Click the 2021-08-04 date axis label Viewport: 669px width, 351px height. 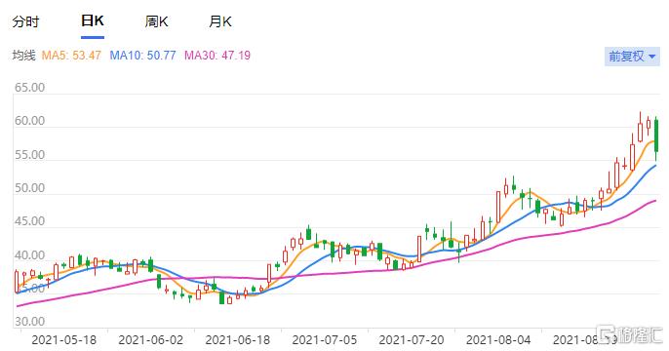498,340
